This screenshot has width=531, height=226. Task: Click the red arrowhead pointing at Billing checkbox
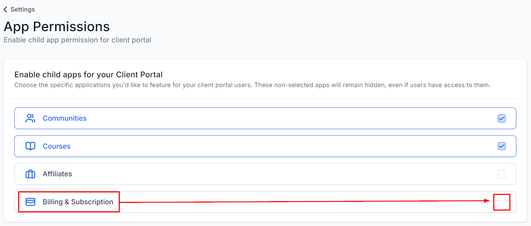click(x=488, y=200)
